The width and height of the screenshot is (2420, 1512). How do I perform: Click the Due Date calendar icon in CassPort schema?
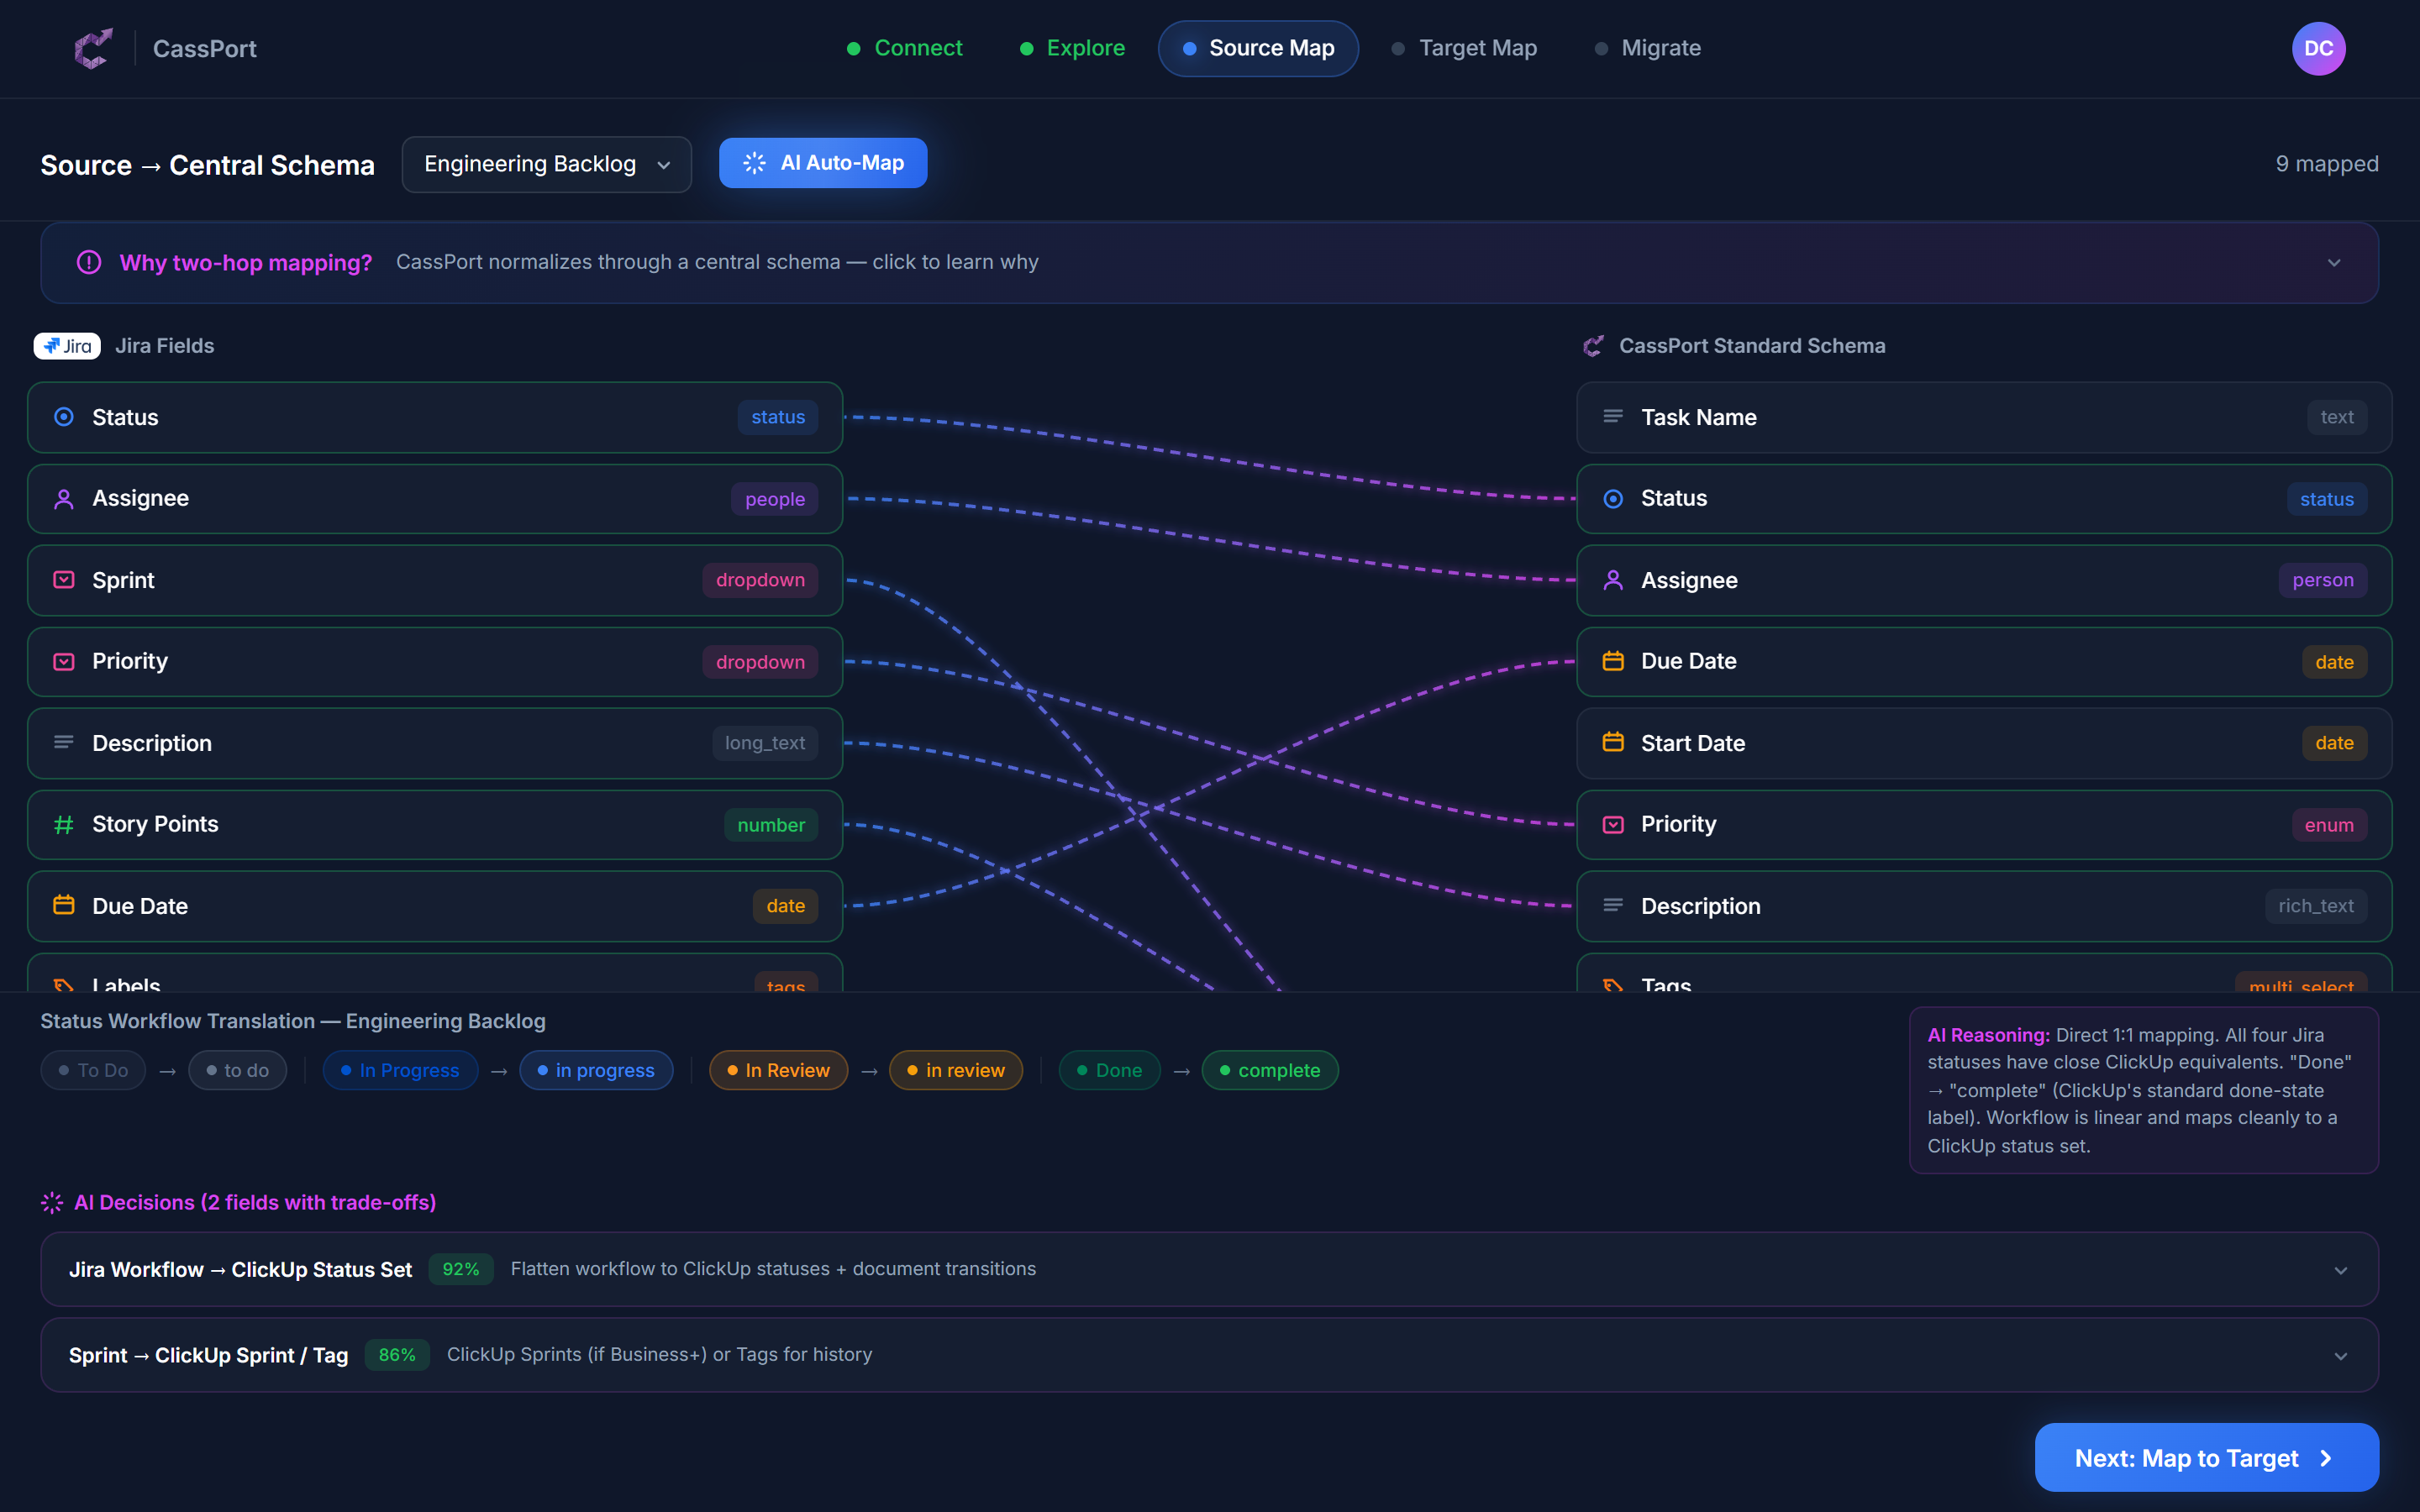1613,661
